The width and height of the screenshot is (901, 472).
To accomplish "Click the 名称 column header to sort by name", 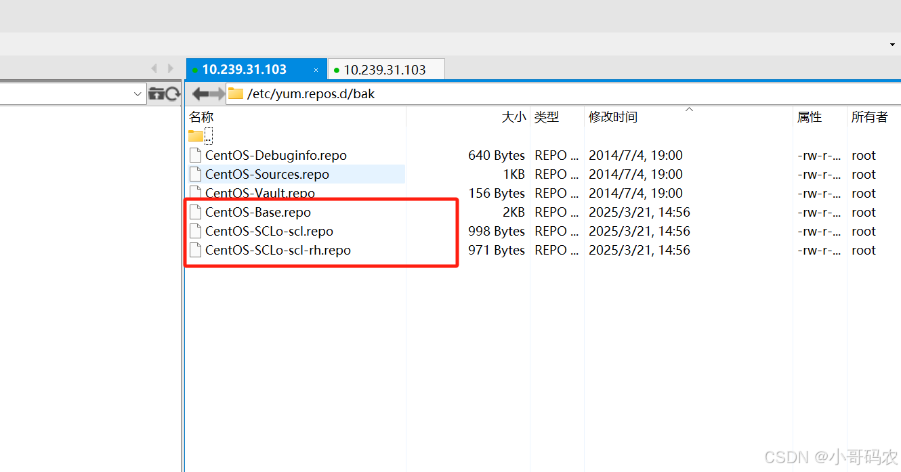I will [201, 116].
